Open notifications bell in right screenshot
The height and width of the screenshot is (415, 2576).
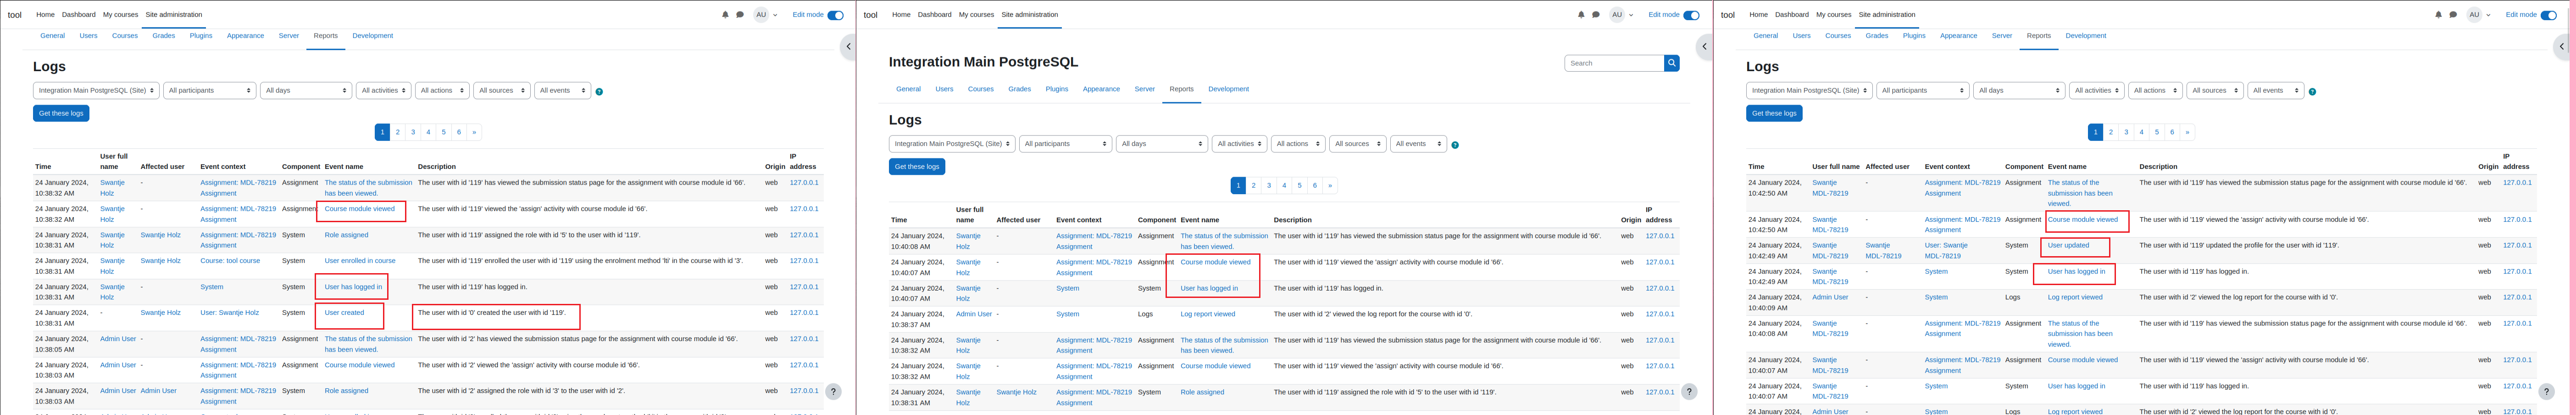point(2438,15)
